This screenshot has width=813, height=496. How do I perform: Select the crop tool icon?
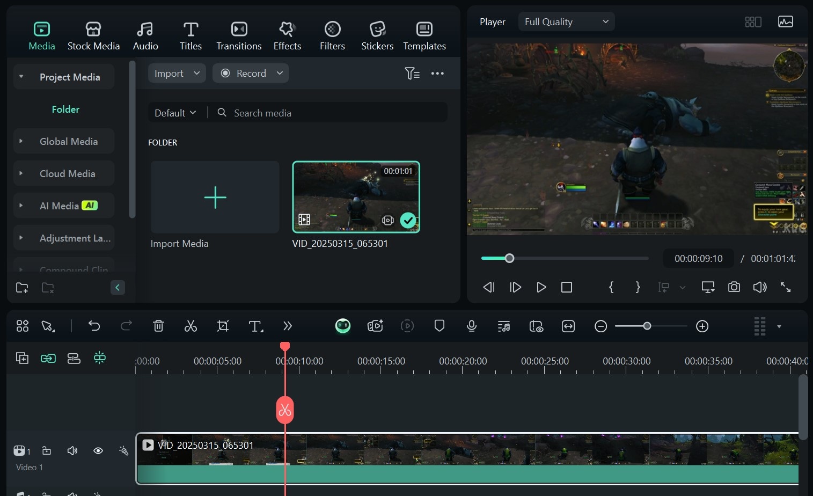click(223, 326)
